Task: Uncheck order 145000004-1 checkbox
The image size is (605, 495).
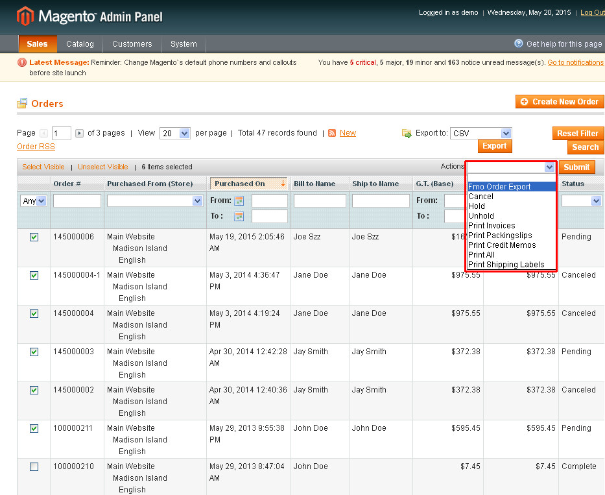Action: [x=34, y=275]
